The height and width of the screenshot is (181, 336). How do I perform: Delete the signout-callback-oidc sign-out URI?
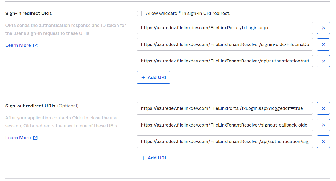(x=323, y=125)
